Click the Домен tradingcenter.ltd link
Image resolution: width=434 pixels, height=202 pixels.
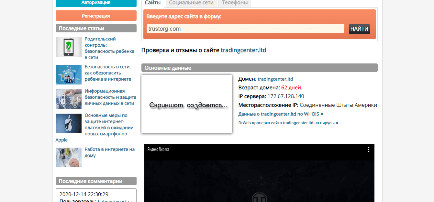coord(275,79)
